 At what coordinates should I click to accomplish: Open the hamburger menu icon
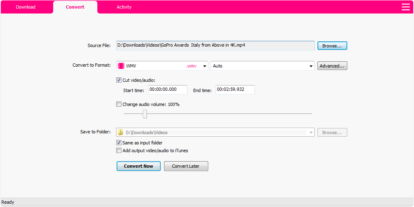click(x=405, y=7)
